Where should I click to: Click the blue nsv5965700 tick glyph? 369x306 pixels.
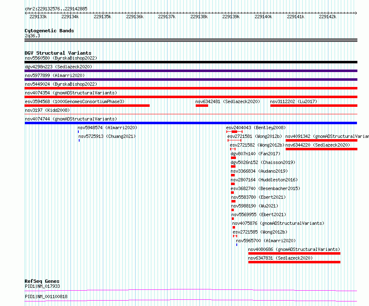tap(237, 245)
